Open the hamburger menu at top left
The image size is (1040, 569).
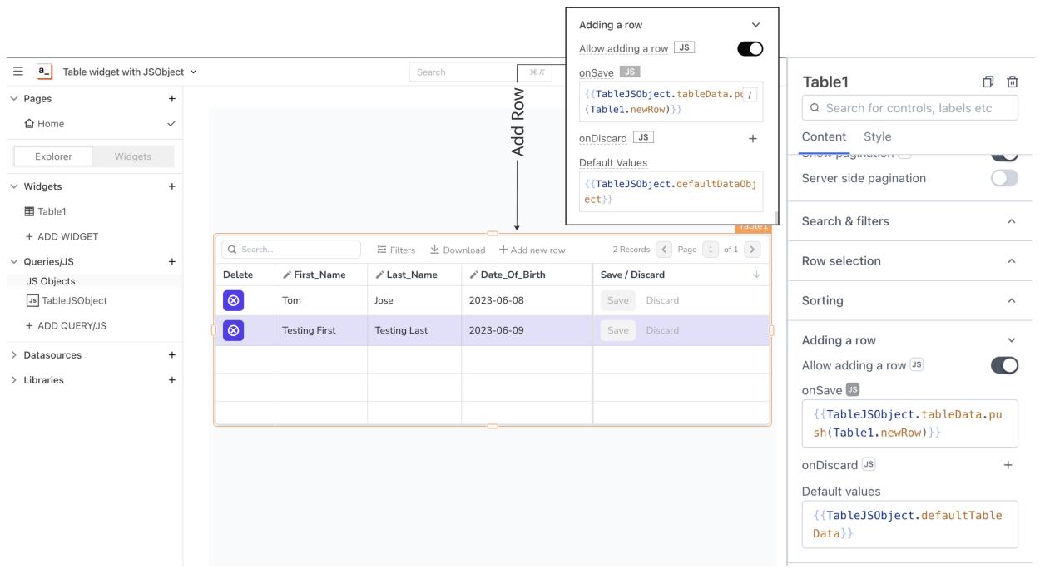[18, 72]
